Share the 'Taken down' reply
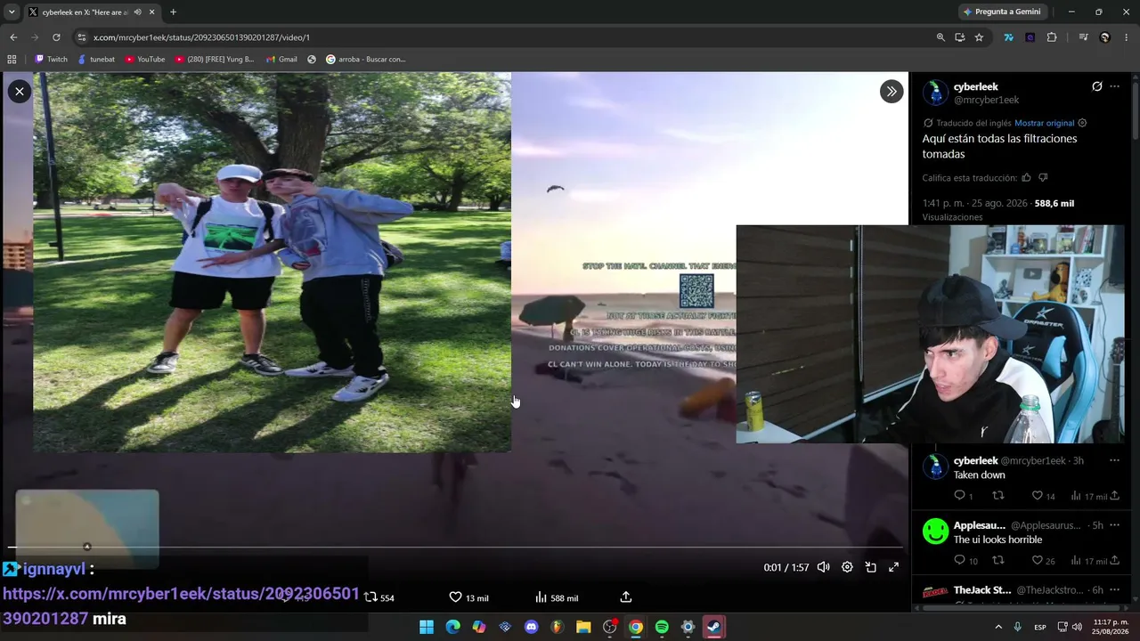The image size is (1140, 641). coord(1114,496)
